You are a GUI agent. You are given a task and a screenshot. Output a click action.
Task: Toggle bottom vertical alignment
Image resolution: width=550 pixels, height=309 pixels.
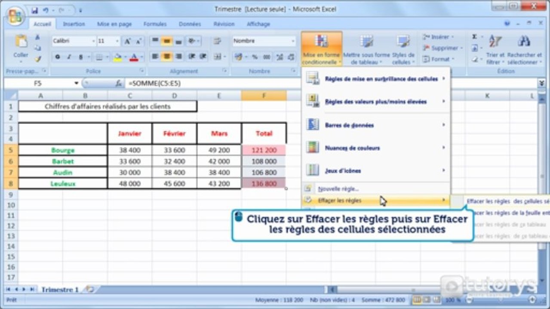point(178,41)
